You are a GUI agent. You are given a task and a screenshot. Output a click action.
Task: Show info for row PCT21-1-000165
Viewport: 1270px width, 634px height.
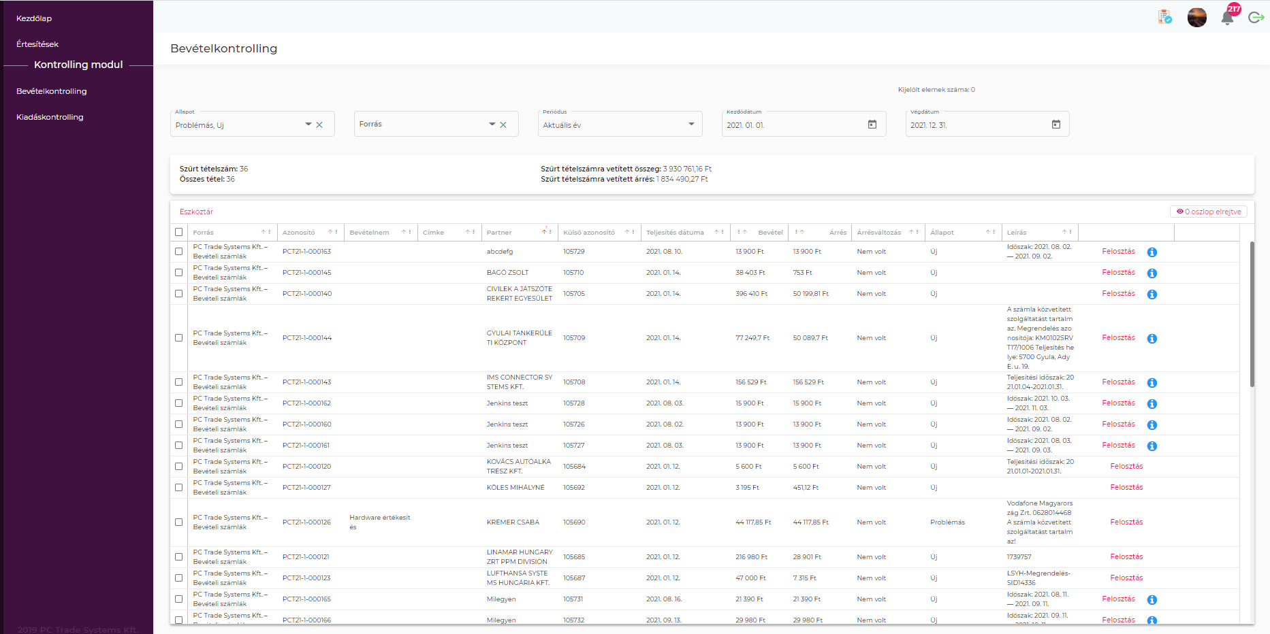[x=1152, y=600]
